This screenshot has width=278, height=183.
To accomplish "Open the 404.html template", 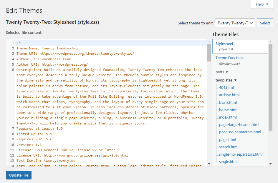I will (x=226, y=87).
